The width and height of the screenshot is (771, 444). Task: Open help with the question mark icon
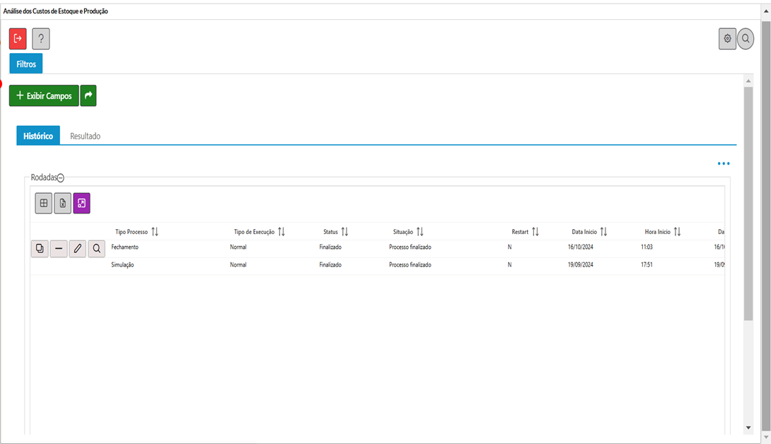(x=41, y=39)
